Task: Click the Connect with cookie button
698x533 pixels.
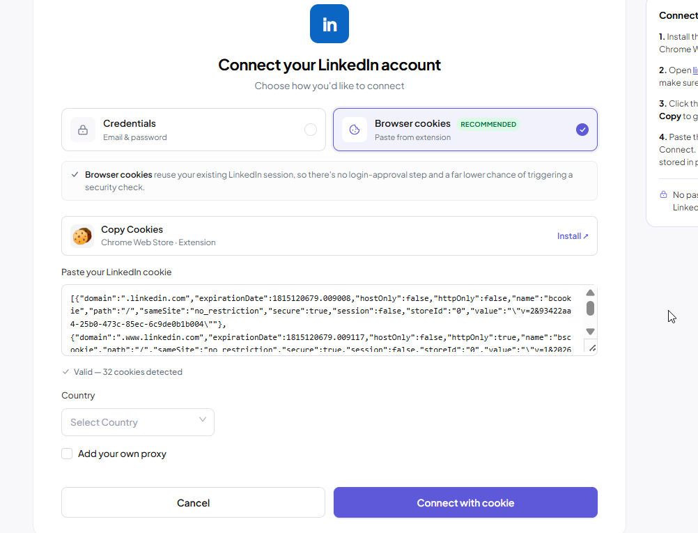Action: tap(465, 502)
